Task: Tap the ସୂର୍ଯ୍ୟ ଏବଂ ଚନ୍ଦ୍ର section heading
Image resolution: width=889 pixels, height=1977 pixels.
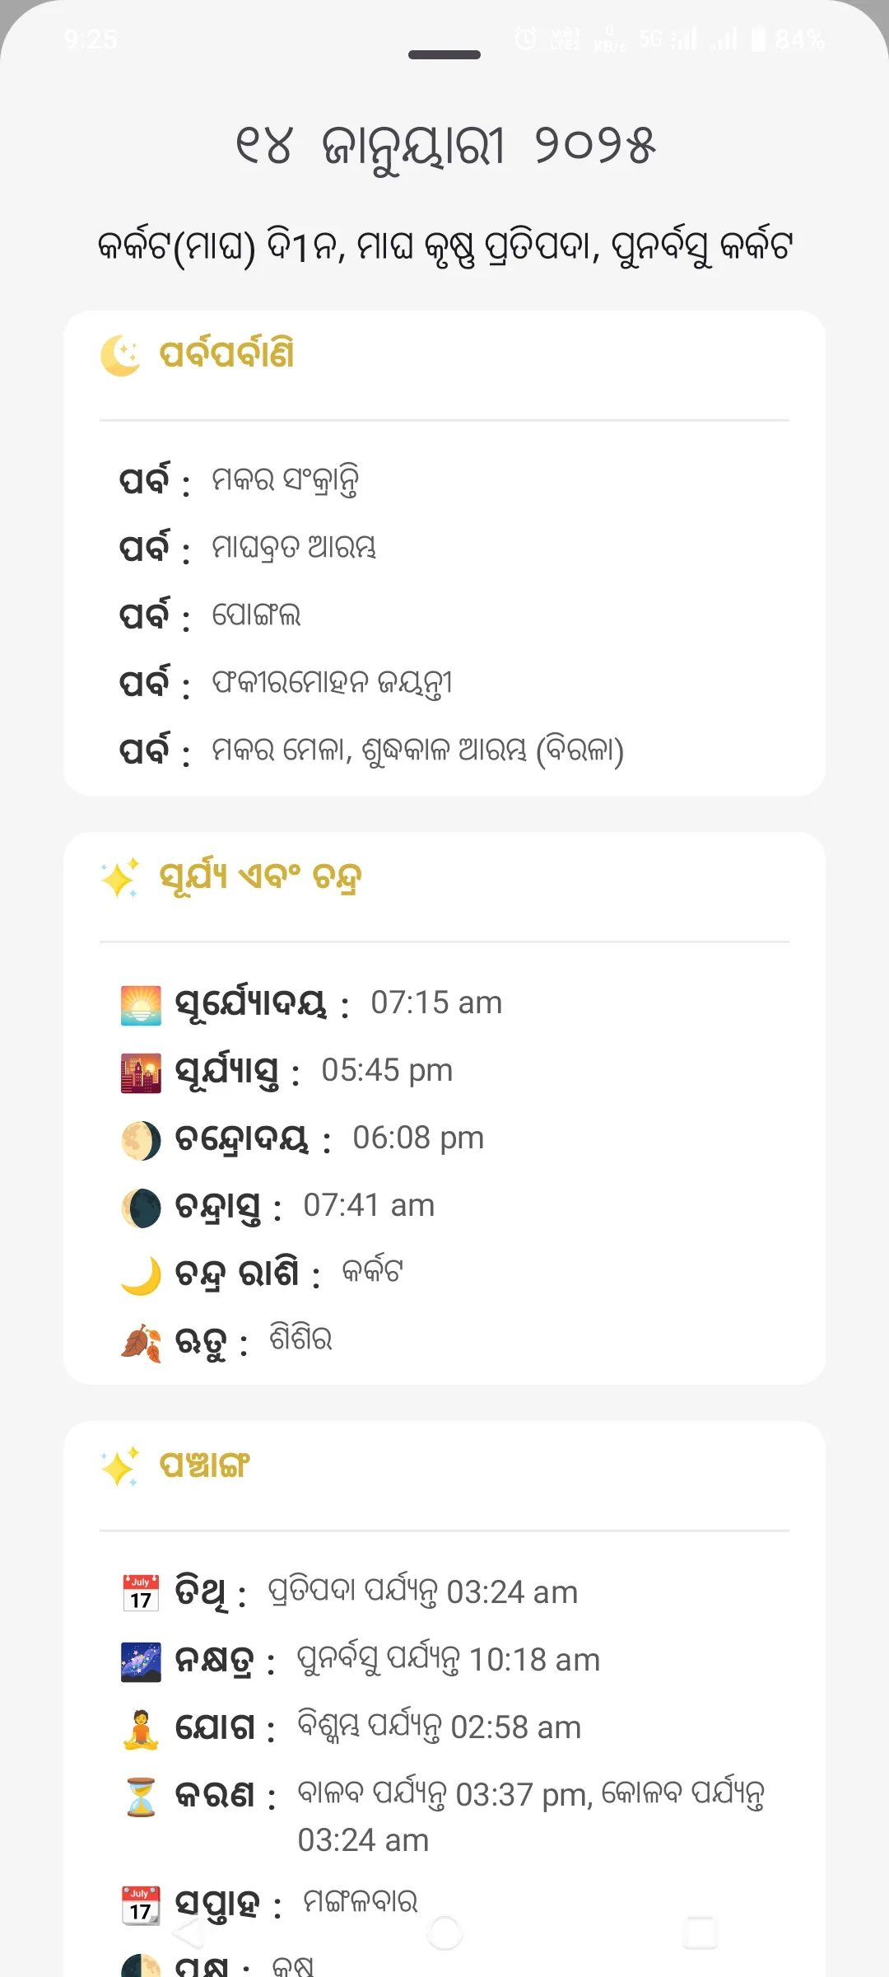Action: [260, 877]
